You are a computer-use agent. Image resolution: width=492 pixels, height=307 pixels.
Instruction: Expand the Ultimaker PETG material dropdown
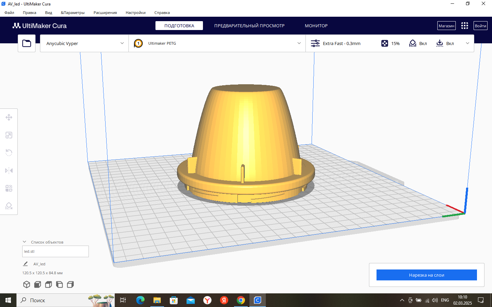point(218,43)
